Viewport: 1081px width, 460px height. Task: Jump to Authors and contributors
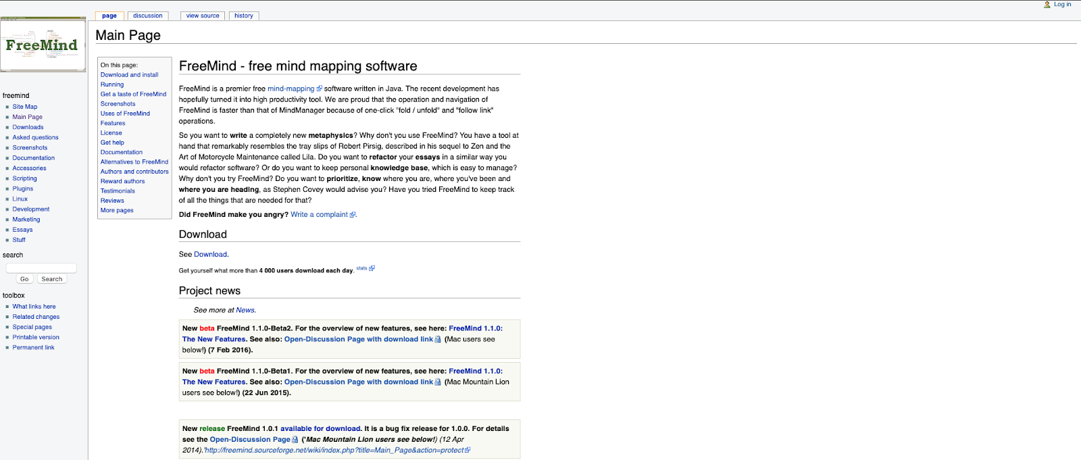(134, 172)
